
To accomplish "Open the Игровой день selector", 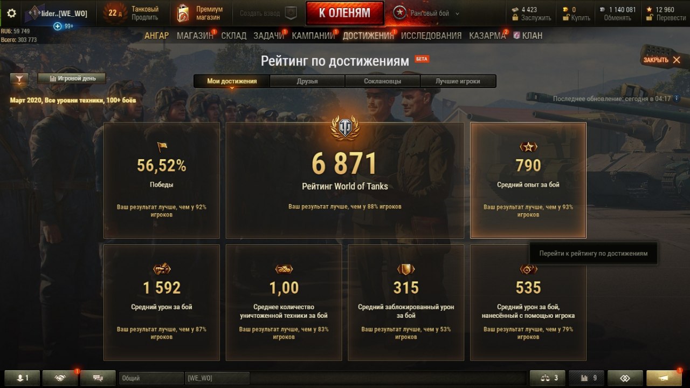I will (x=72, y=78).
